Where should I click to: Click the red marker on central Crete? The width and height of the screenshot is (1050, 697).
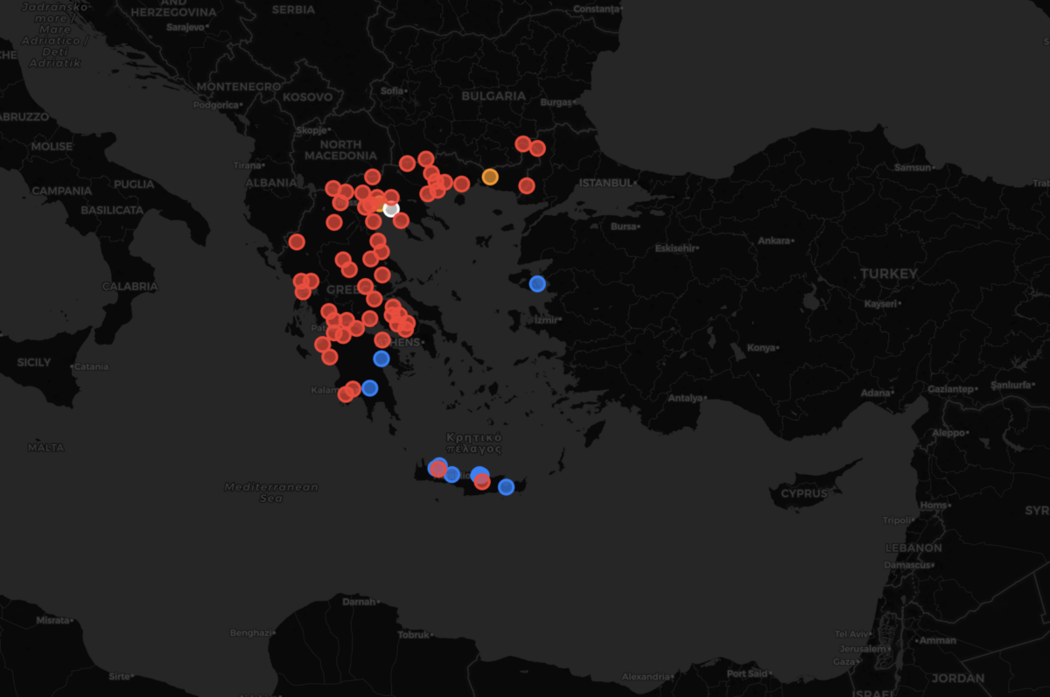(x=482, y=482)
